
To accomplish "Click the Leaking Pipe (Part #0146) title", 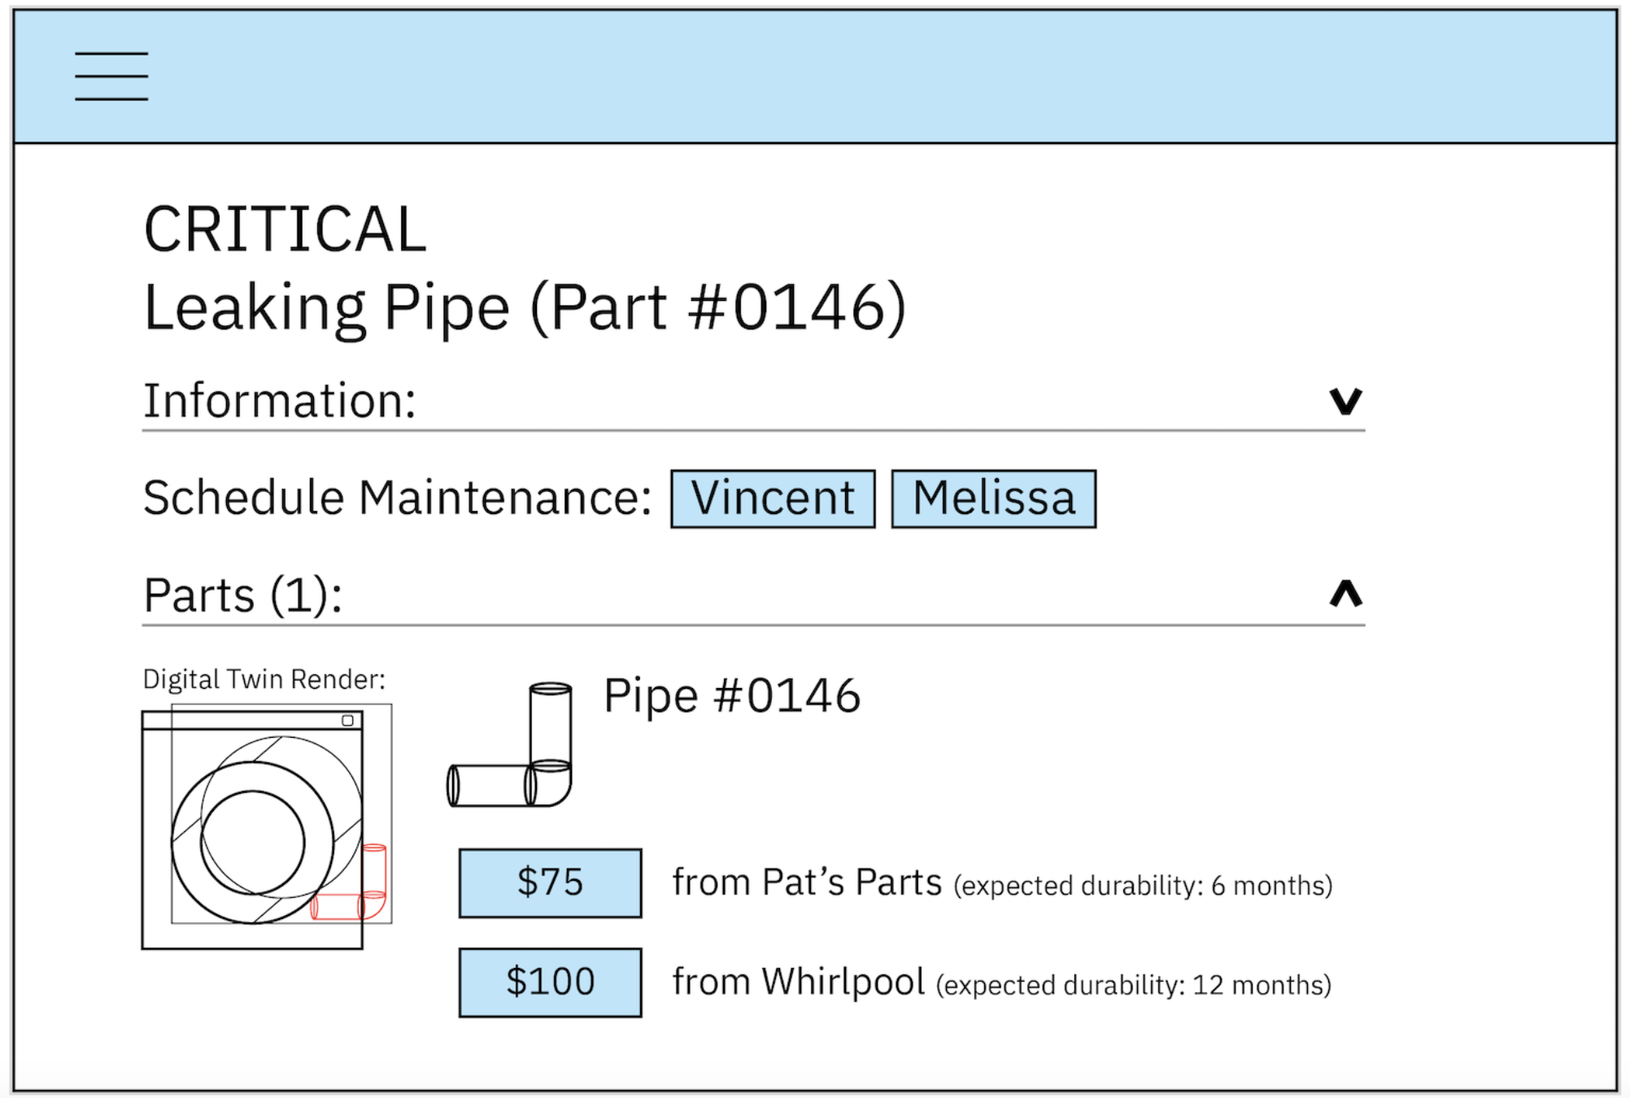I will pyautogui.click(x=525, y=307).
